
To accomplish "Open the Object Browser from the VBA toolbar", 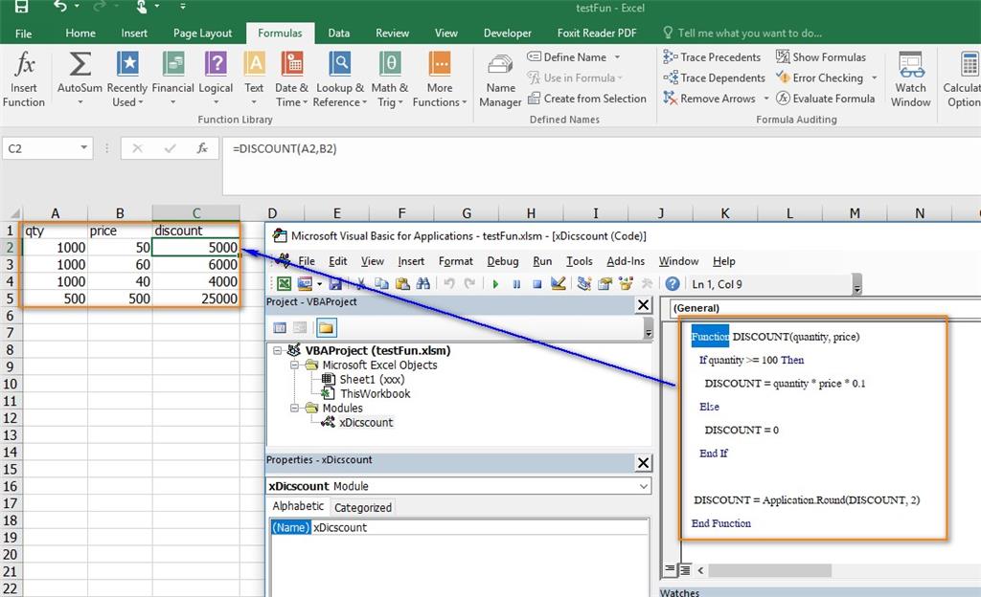I will pyautogui.click(x=626, y=284).
